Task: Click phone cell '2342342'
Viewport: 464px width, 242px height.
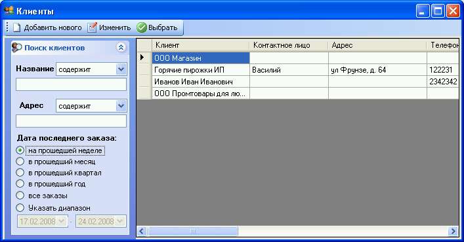Action: coord(443,82)
